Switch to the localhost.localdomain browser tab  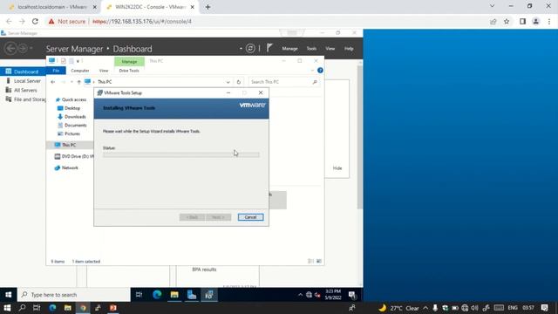click(52, 7)
